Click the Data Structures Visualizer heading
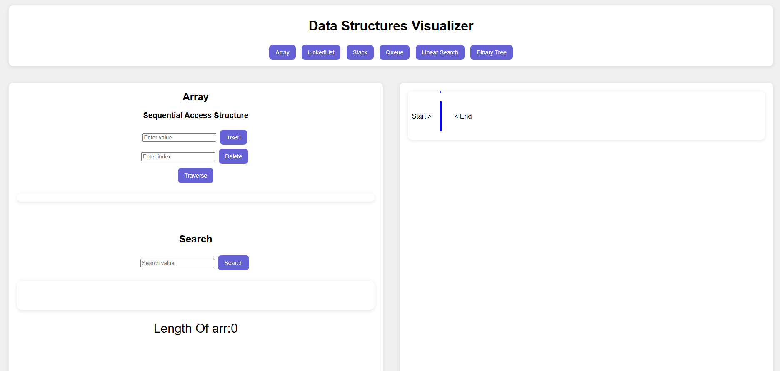Viewport: 780px width, 371px height. [x=391, y=26]
